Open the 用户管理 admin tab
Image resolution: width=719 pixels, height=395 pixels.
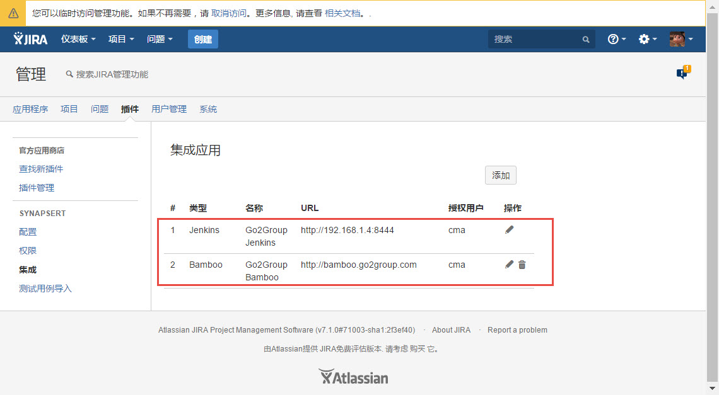point(169,109)
